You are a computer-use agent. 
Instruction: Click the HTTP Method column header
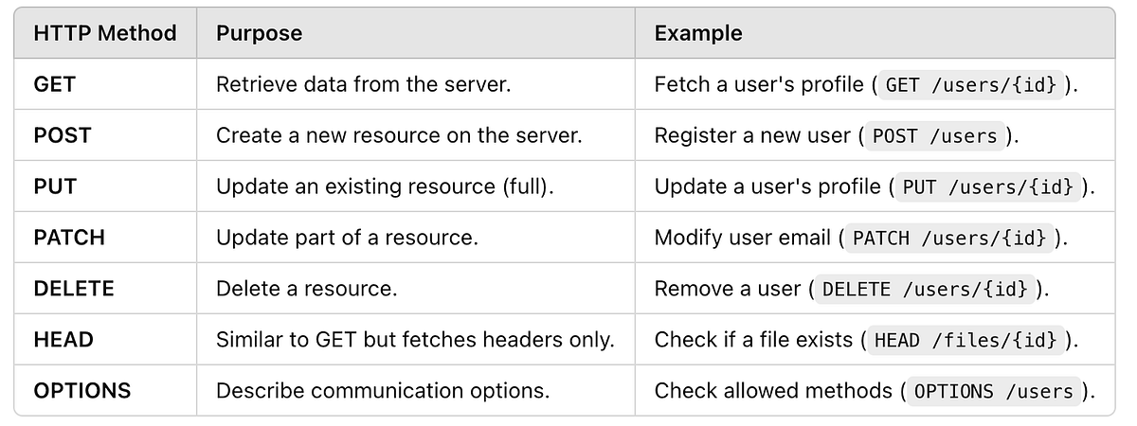click(x=105, y=33)
